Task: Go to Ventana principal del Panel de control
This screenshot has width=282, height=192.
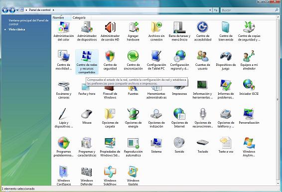Action: pyautogui.click(x=28, y=22)
